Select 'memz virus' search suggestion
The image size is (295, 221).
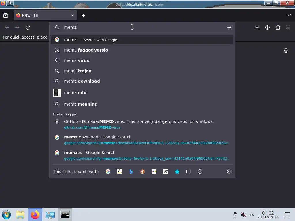coord(142,60)
